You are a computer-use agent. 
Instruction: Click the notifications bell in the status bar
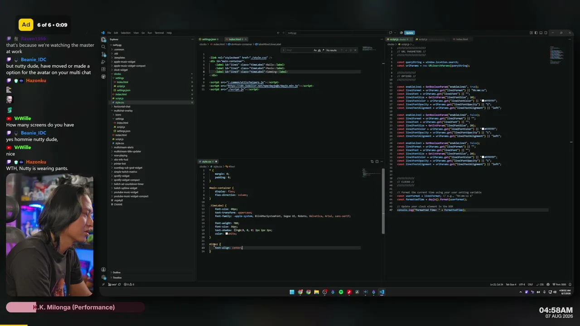pyautogui.click(x=570, y=284)
